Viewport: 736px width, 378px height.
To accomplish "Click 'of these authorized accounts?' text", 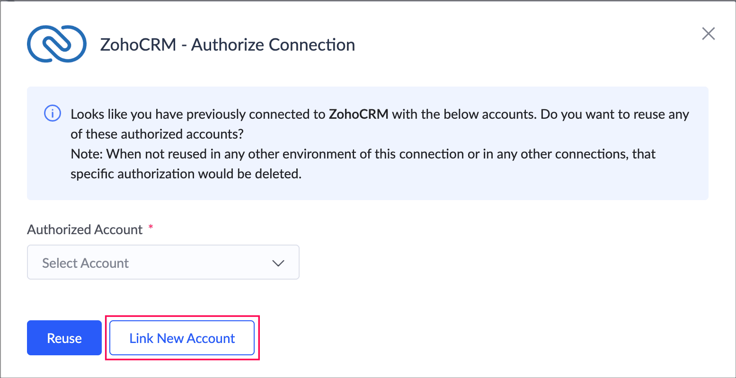I will (157, 134).
